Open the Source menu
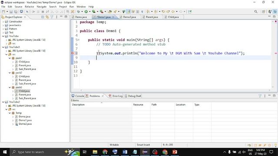This screenshot has width=278, height=156. pos(18,7)
